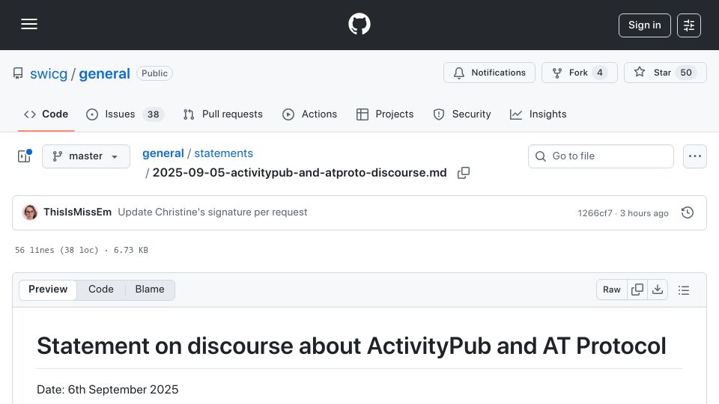Navigate to general breadcrumb folder
The width and height of the screenshot is (719, 404).
click(x=163, y=153)
